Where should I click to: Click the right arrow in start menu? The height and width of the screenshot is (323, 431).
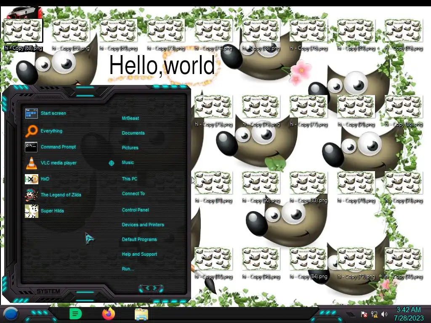[x=155, y=288]
